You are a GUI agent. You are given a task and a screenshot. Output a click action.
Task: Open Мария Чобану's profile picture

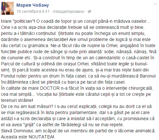click(7, 8)
